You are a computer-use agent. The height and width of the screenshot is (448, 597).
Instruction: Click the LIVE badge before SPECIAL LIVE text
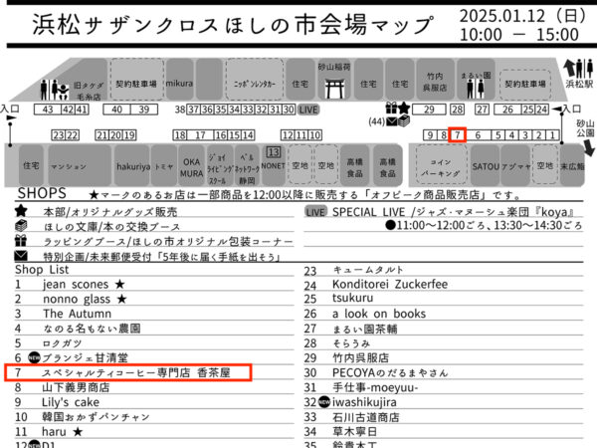(315, 212)
